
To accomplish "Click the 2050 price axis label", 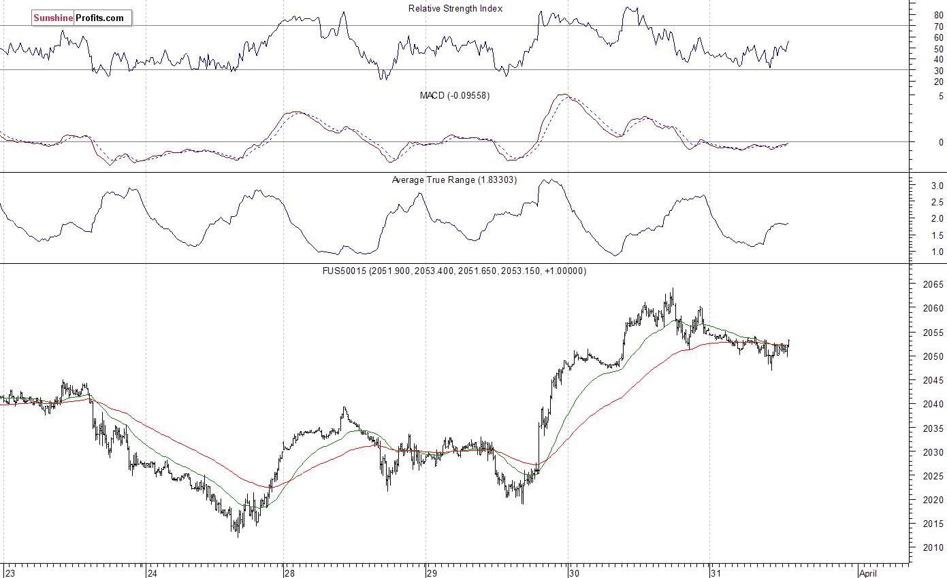I will [934, 356].
